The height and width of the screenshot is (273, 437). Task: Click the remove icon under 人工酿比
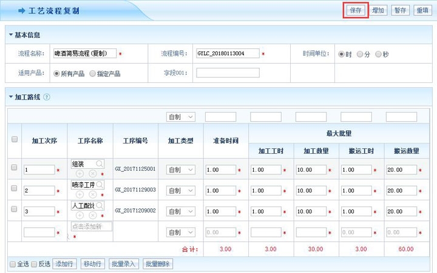point(92,215)
